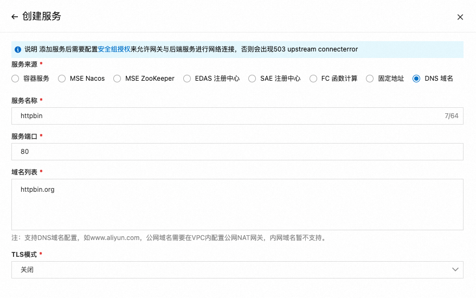Click the 域名列表 label
The image size is (476, 298).
coord(24,172)
